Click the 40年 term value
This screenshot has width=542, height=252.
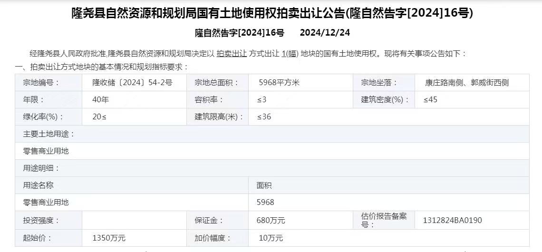(100, 100)
